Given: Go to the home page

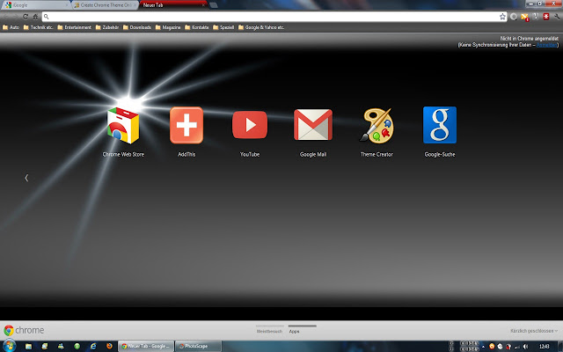Looking at the screenshot, I should (35, 17).
